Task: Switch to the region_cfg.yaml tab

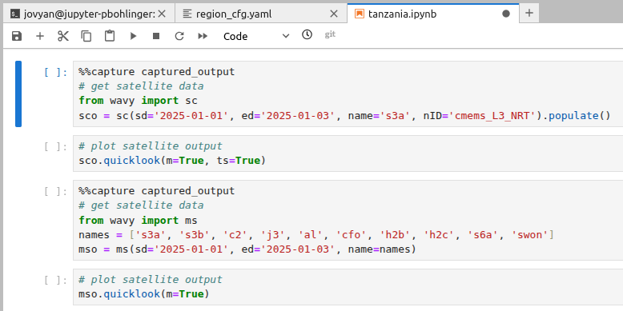Action: [x=261, y=14]
